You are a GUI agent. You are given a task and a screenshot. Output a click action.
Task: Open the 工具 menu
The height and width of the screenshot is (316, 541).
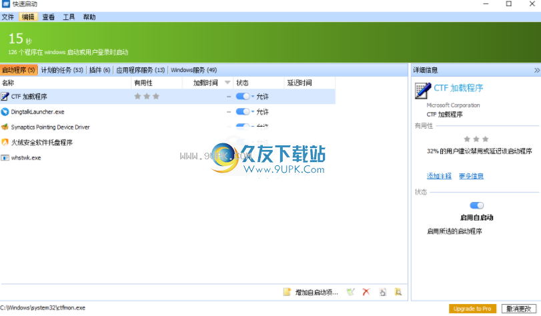pyautogui.click(x=69, y=17)
